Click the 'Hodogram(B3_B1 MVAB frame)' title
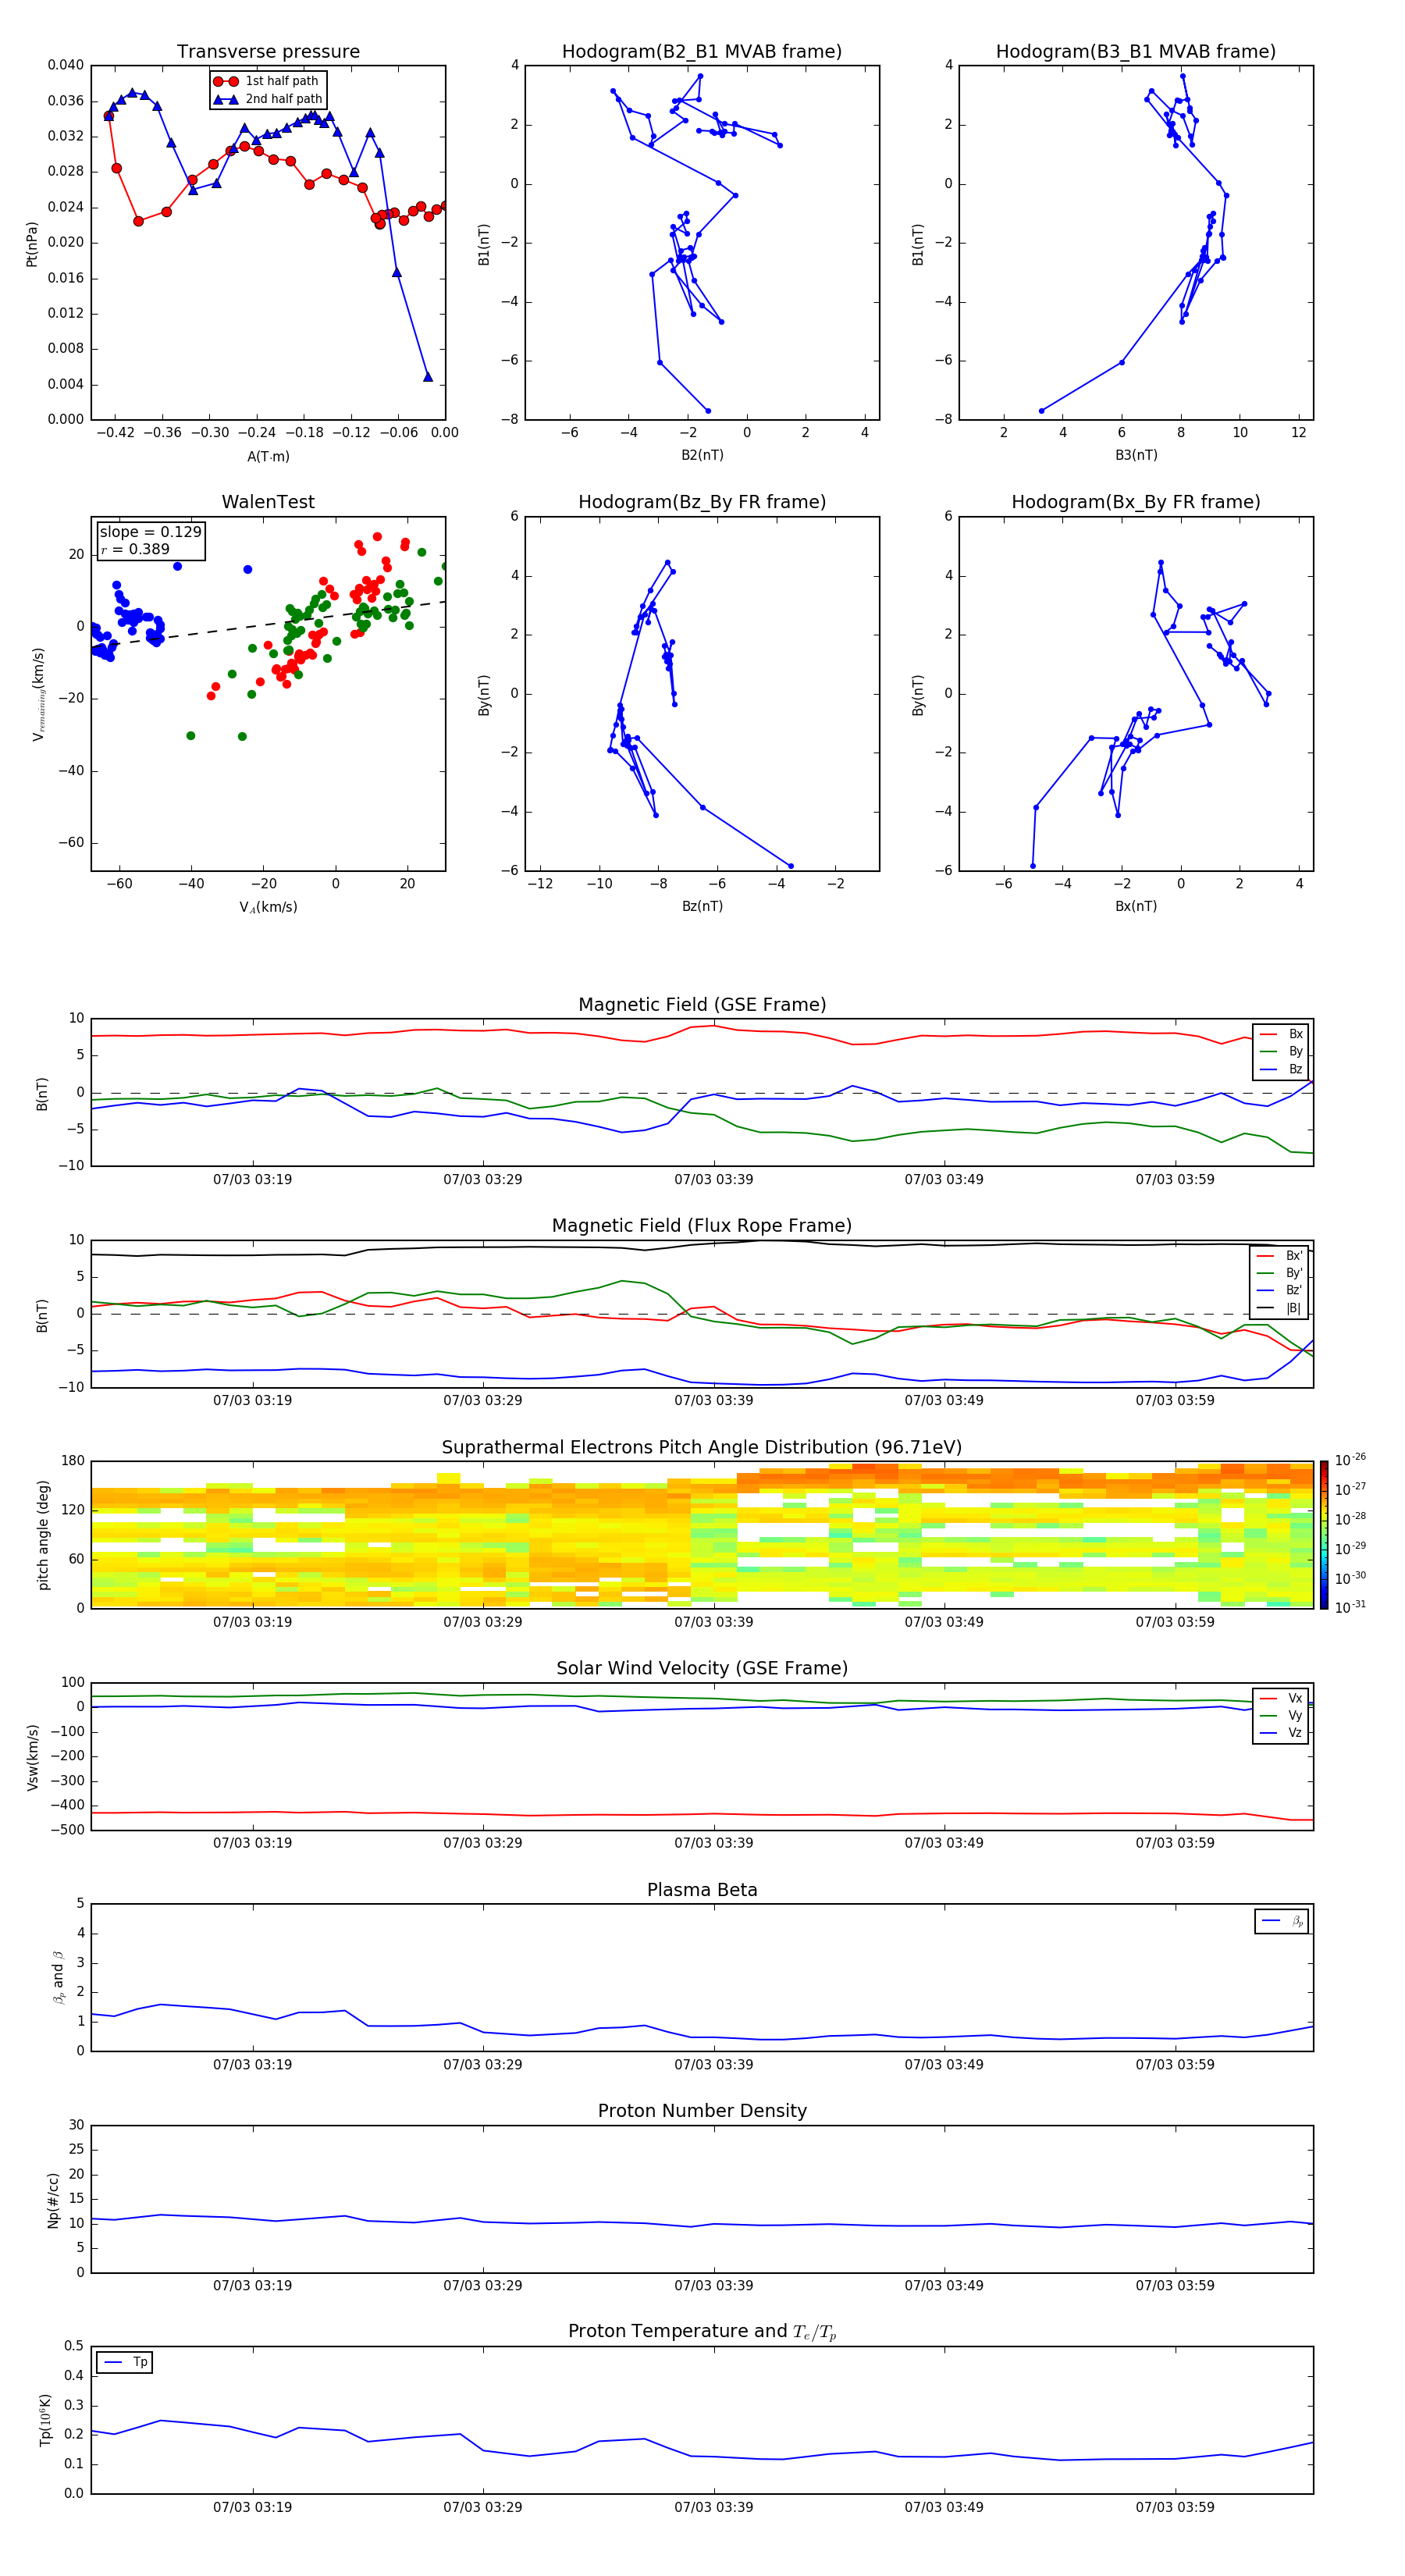This screenshot has height=2576, width=1405. click(x=1136, y=51)
